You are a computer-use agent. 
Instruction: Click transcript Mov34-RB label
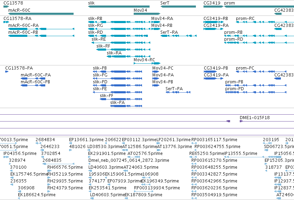(x=162, y=25)
